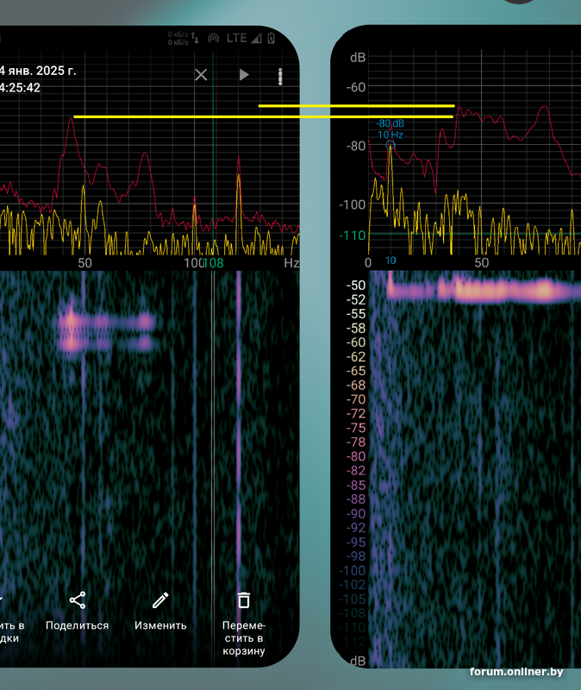Click the green 108 frequency cursor label
The height and width of the screenshot is (690, 581).
[x=214, y=263]
